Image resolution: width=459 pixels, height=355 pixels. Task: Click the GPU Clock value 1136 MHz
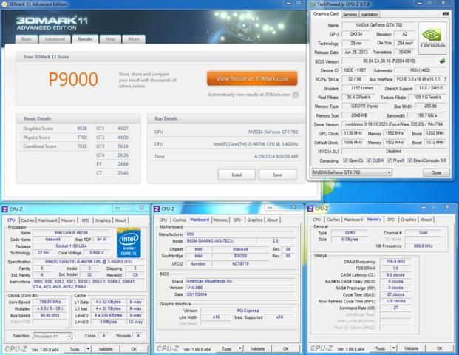(353, 133)
